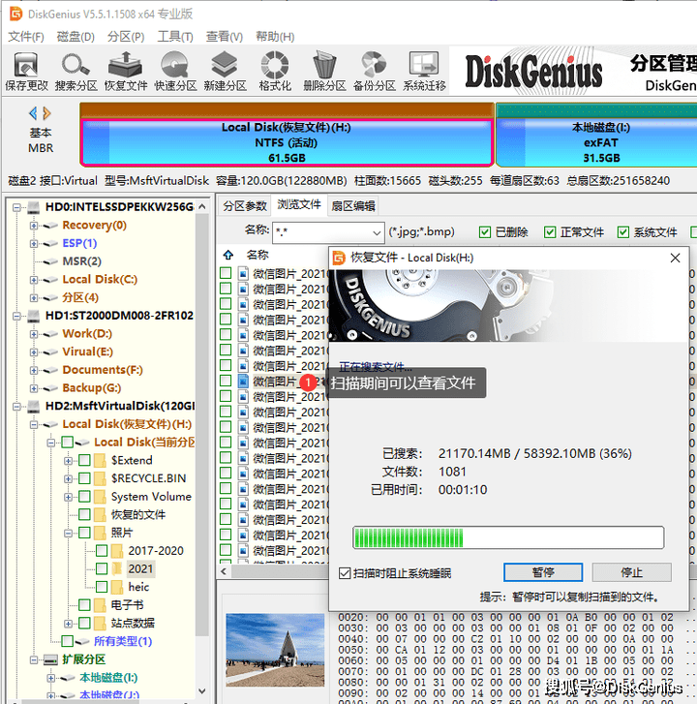Screen dimensions: 697x704
Task: Click the 电子书 folder icon
Action: pos(100,605)
